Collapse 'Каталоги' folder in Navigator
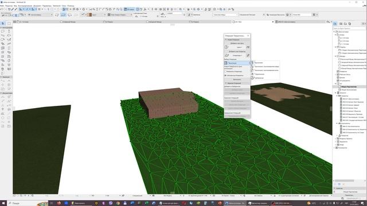The width and height of the screenshot is (367, 206). pyautogui.click(x=335, y=93)
